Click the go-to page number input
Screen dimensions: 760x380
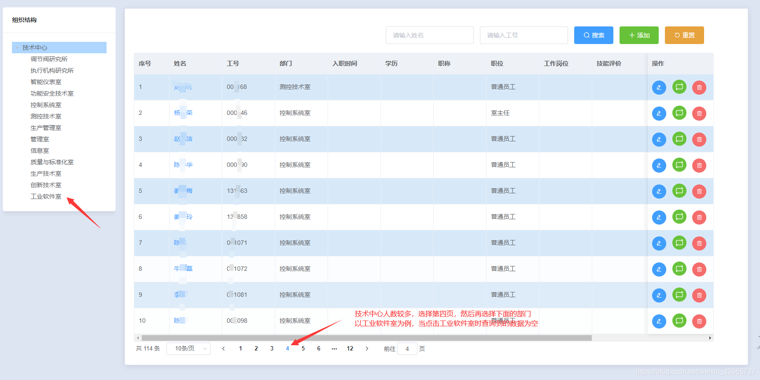tap(407, 349)
